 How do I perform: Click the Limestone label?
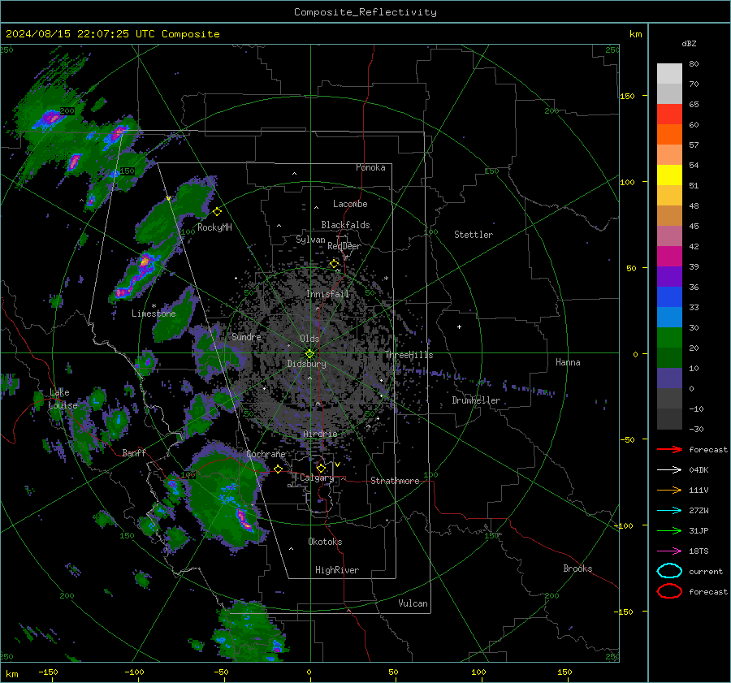click(154, 313)
